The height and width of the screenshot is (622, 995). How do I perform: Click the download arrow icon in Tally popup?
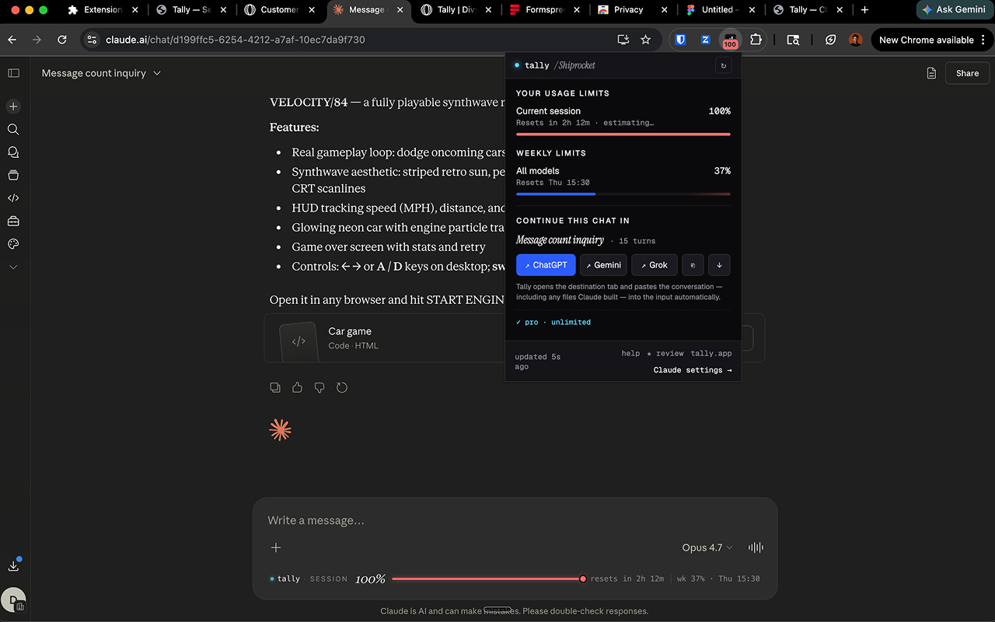coord(719,265)
